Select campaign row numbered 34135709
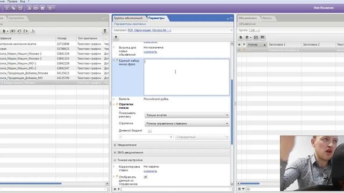344x193 pixels. pos(54,78)
